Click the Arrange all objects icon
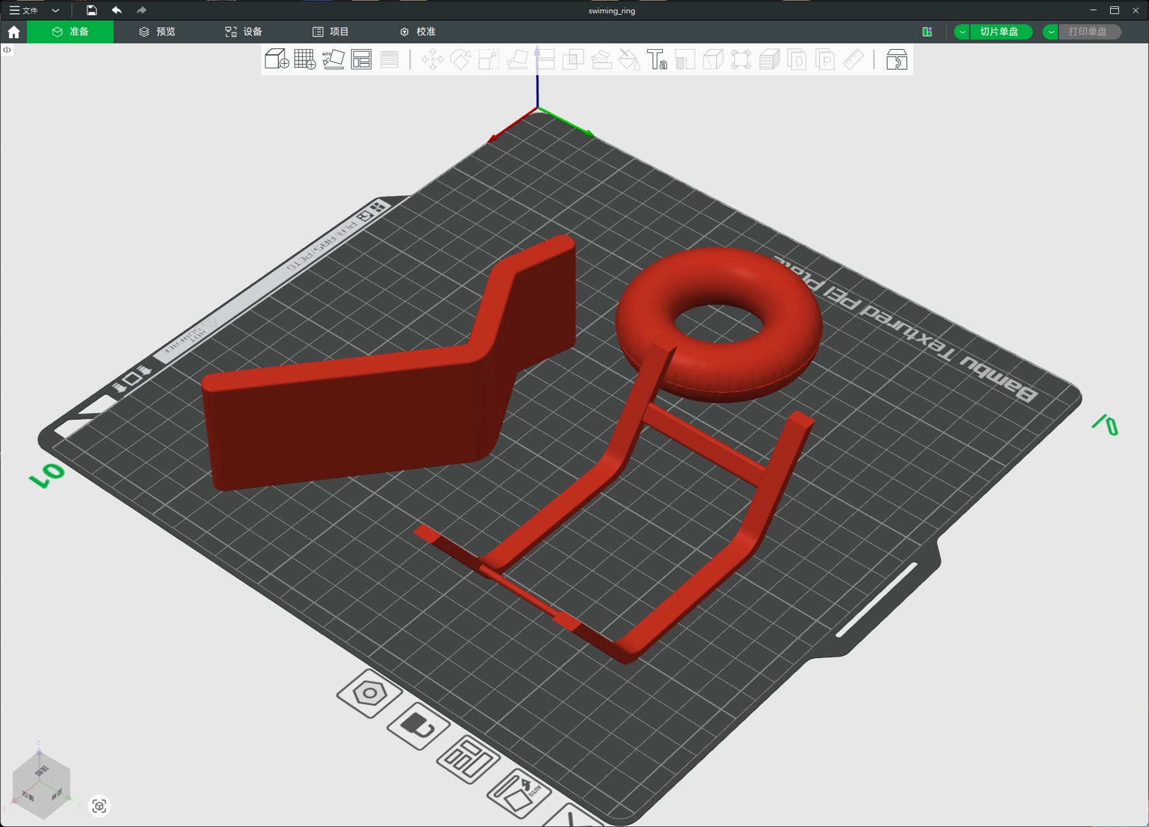This screenshot has width=1149, height=827. click(361, 59)
